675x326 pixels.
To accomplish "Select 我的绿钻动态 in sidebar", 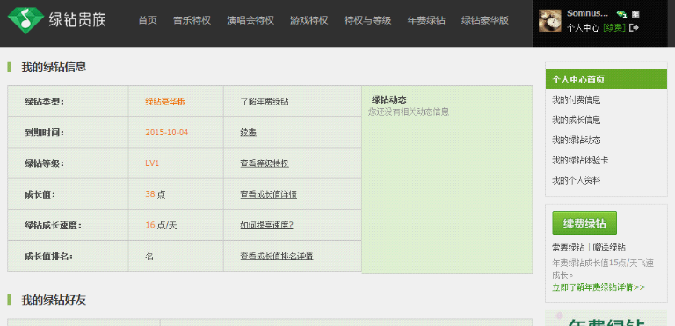I will tap(577, 141).
